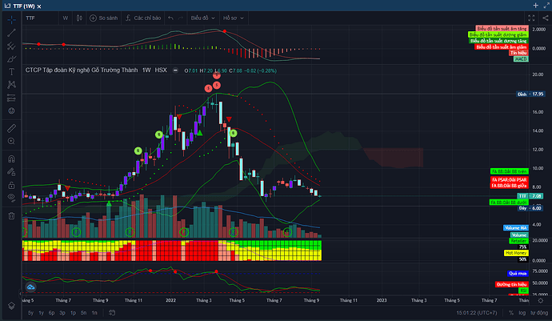Click the Đỉnh 17.95 price label
This screenshot has height=321, width=552.
click(x=530, y=94)
